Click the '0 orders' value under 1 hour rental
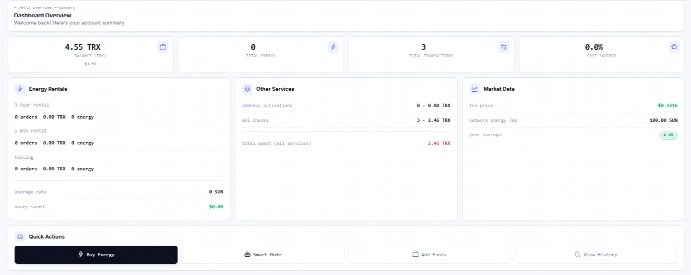The image size is (691, 275). click(26, 117)
